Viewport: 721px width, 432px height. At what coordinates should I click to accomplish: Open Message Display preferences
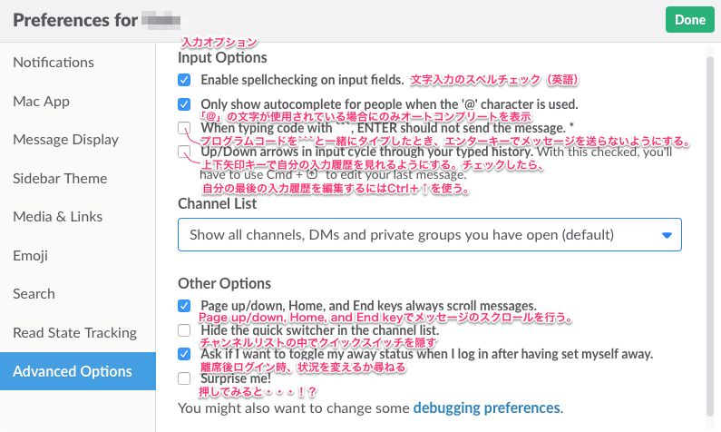point(66,140)
